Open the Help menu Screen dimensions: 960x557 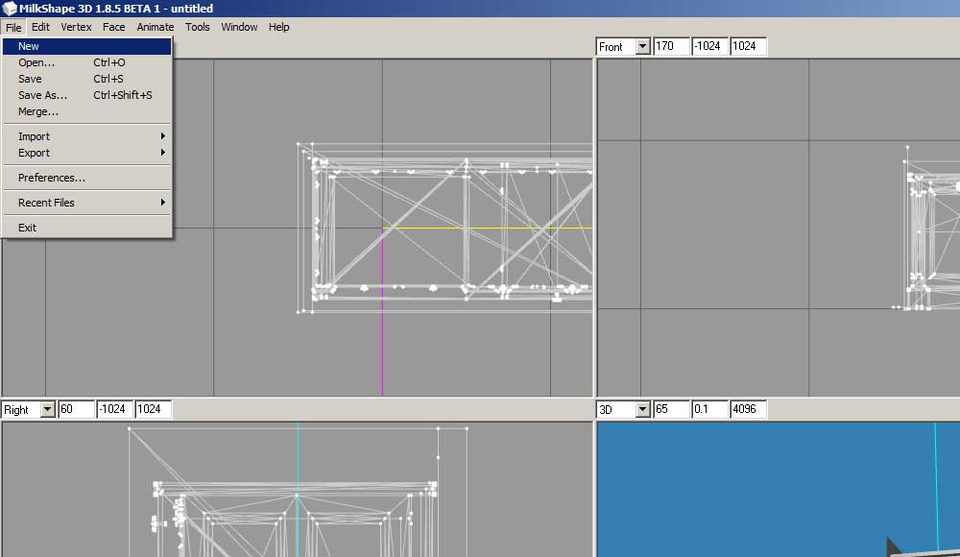coord(278,27)
